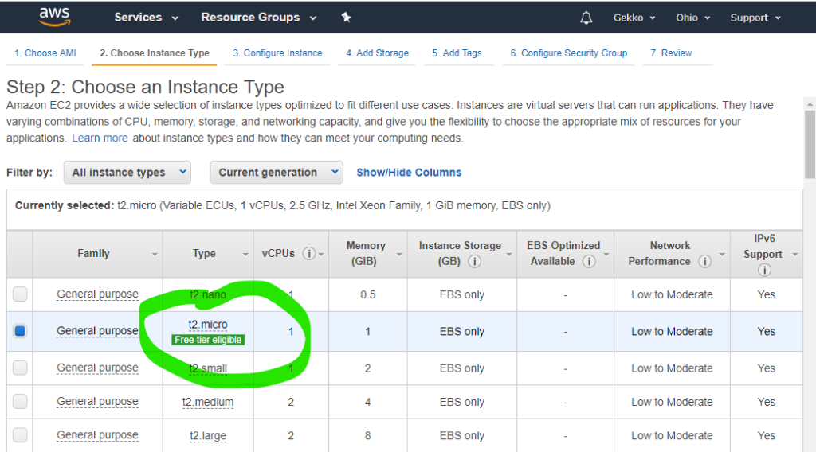This screenshot has width=816, height=452.
Task: Deselect the t2.micro row checkbox
Action: point(20,331)
